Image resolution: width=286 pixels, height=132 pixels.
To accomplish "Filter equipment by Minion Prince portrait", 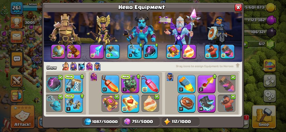I will click(x=81, y=67).
